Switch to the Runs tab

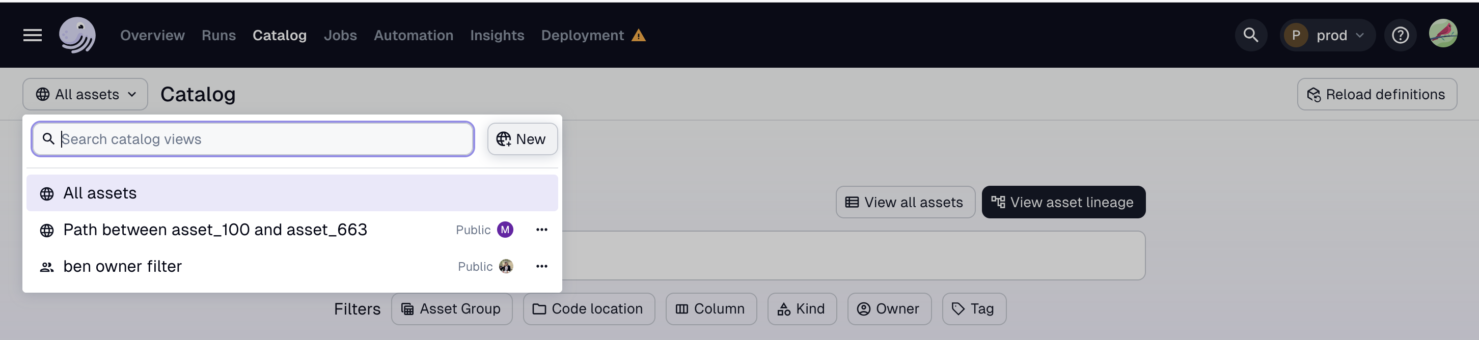[218, 35]
